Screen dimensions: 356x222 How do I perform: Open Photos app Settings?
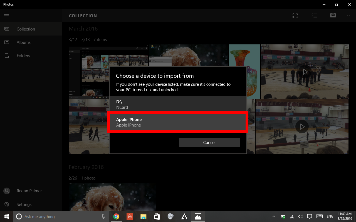coord(31,204)
